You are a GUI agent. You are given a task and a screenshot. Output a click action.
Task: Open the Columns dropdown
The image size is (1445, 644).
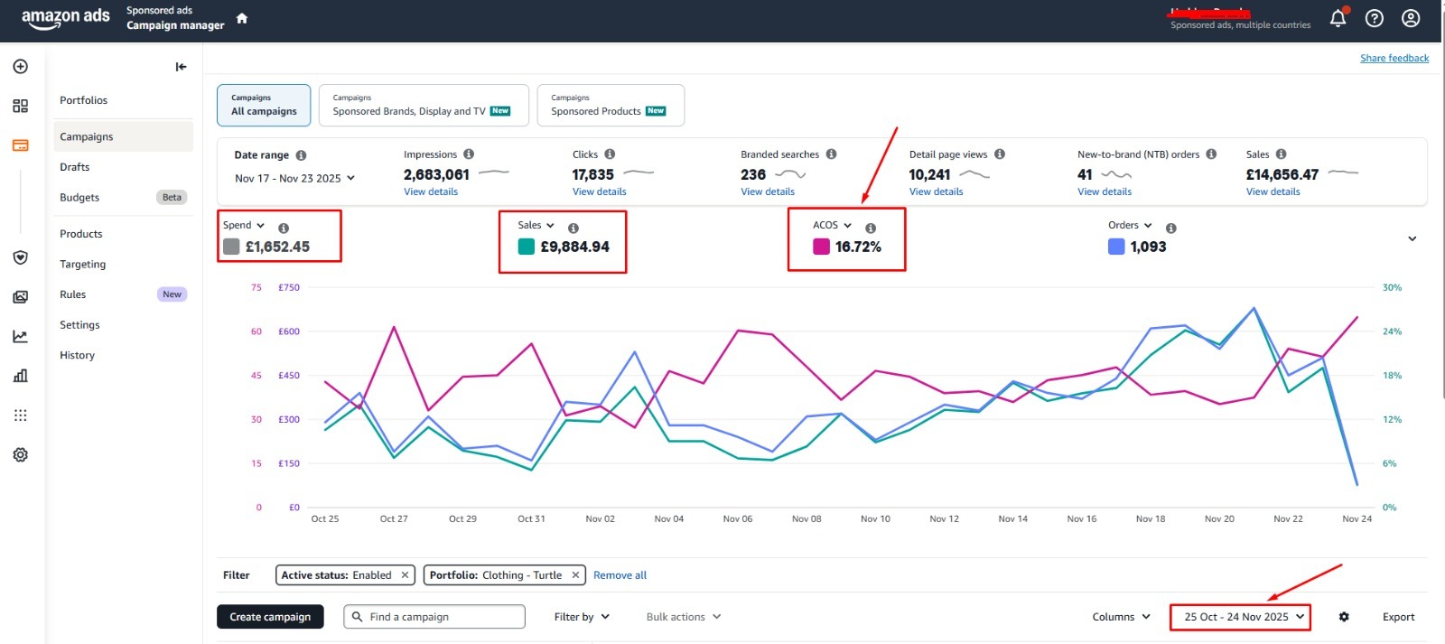(1122, 617)
